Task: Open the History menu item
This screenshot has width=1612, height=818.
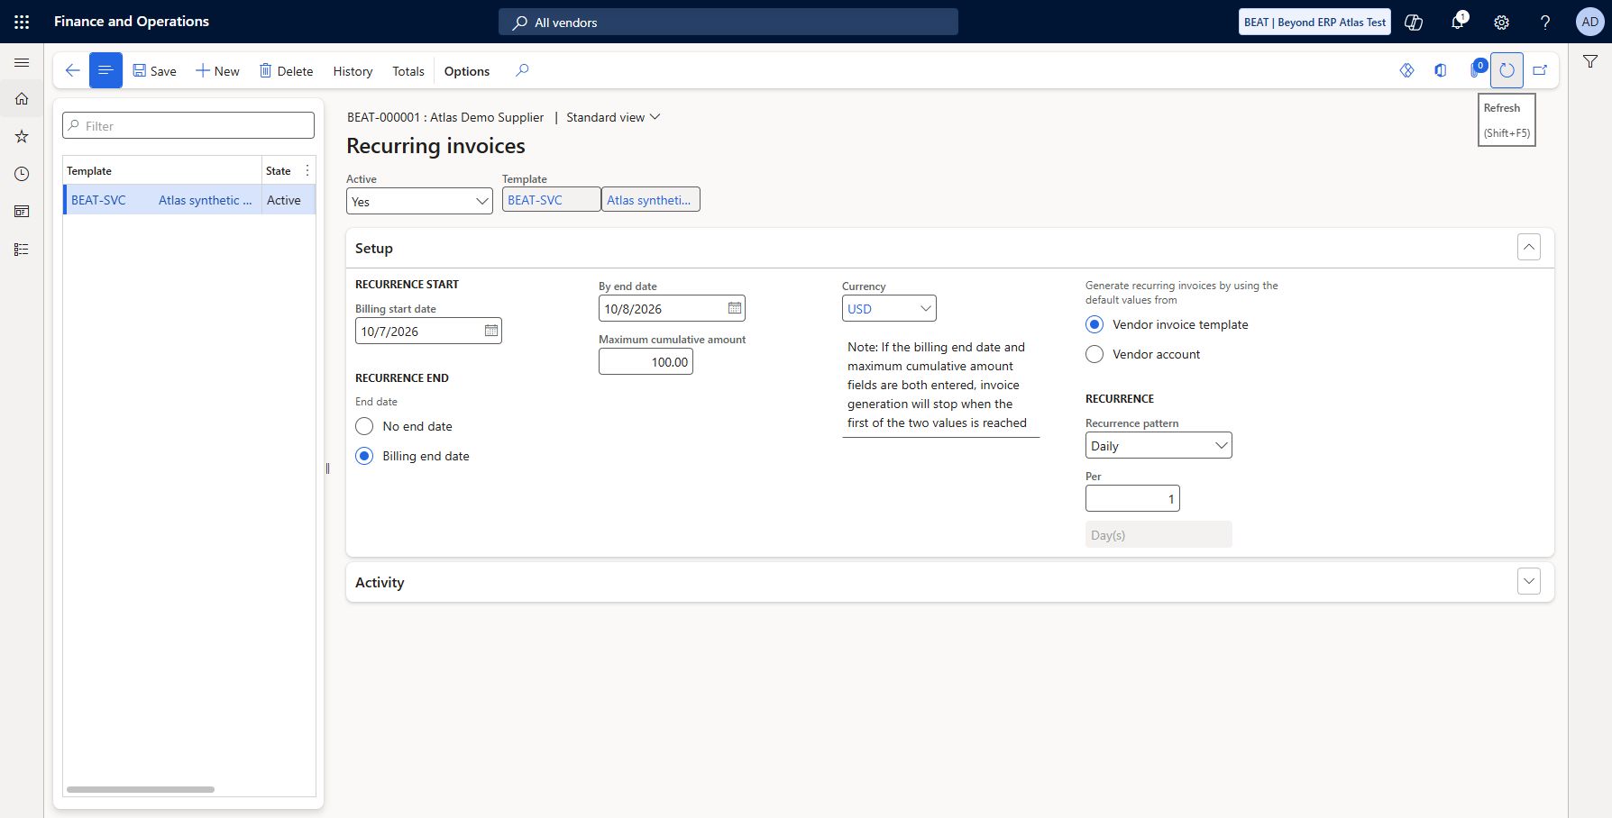Action: click(353, 71)
